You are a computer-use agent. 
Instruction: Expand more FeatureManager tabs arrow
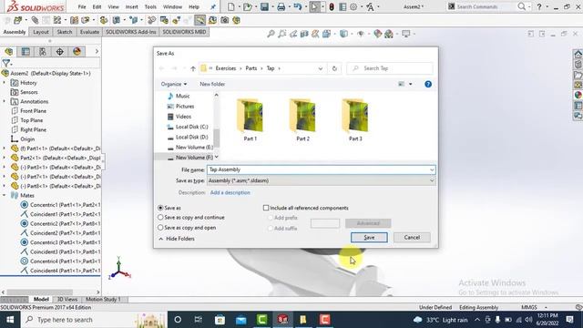click(97, 51)
